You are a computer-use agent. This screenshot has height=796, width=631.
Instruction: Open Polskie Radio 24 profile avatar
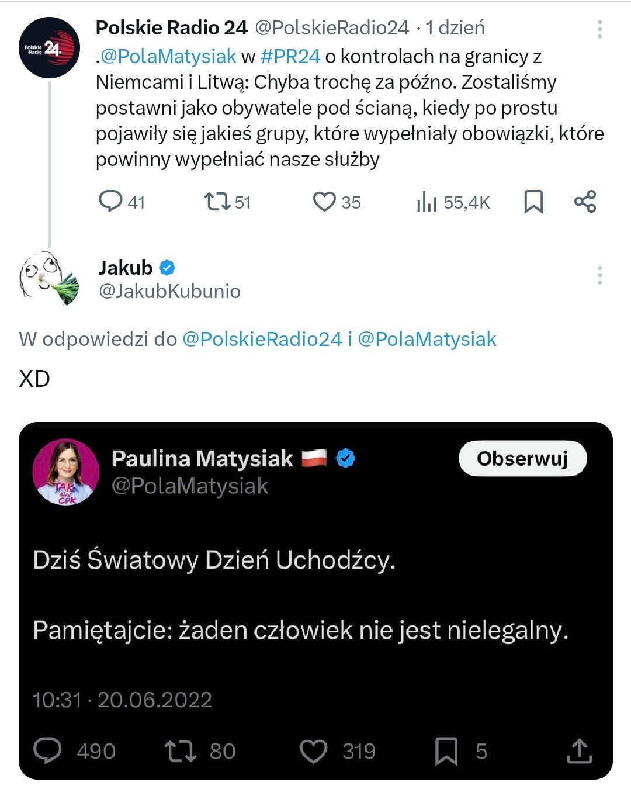[49, 48]
